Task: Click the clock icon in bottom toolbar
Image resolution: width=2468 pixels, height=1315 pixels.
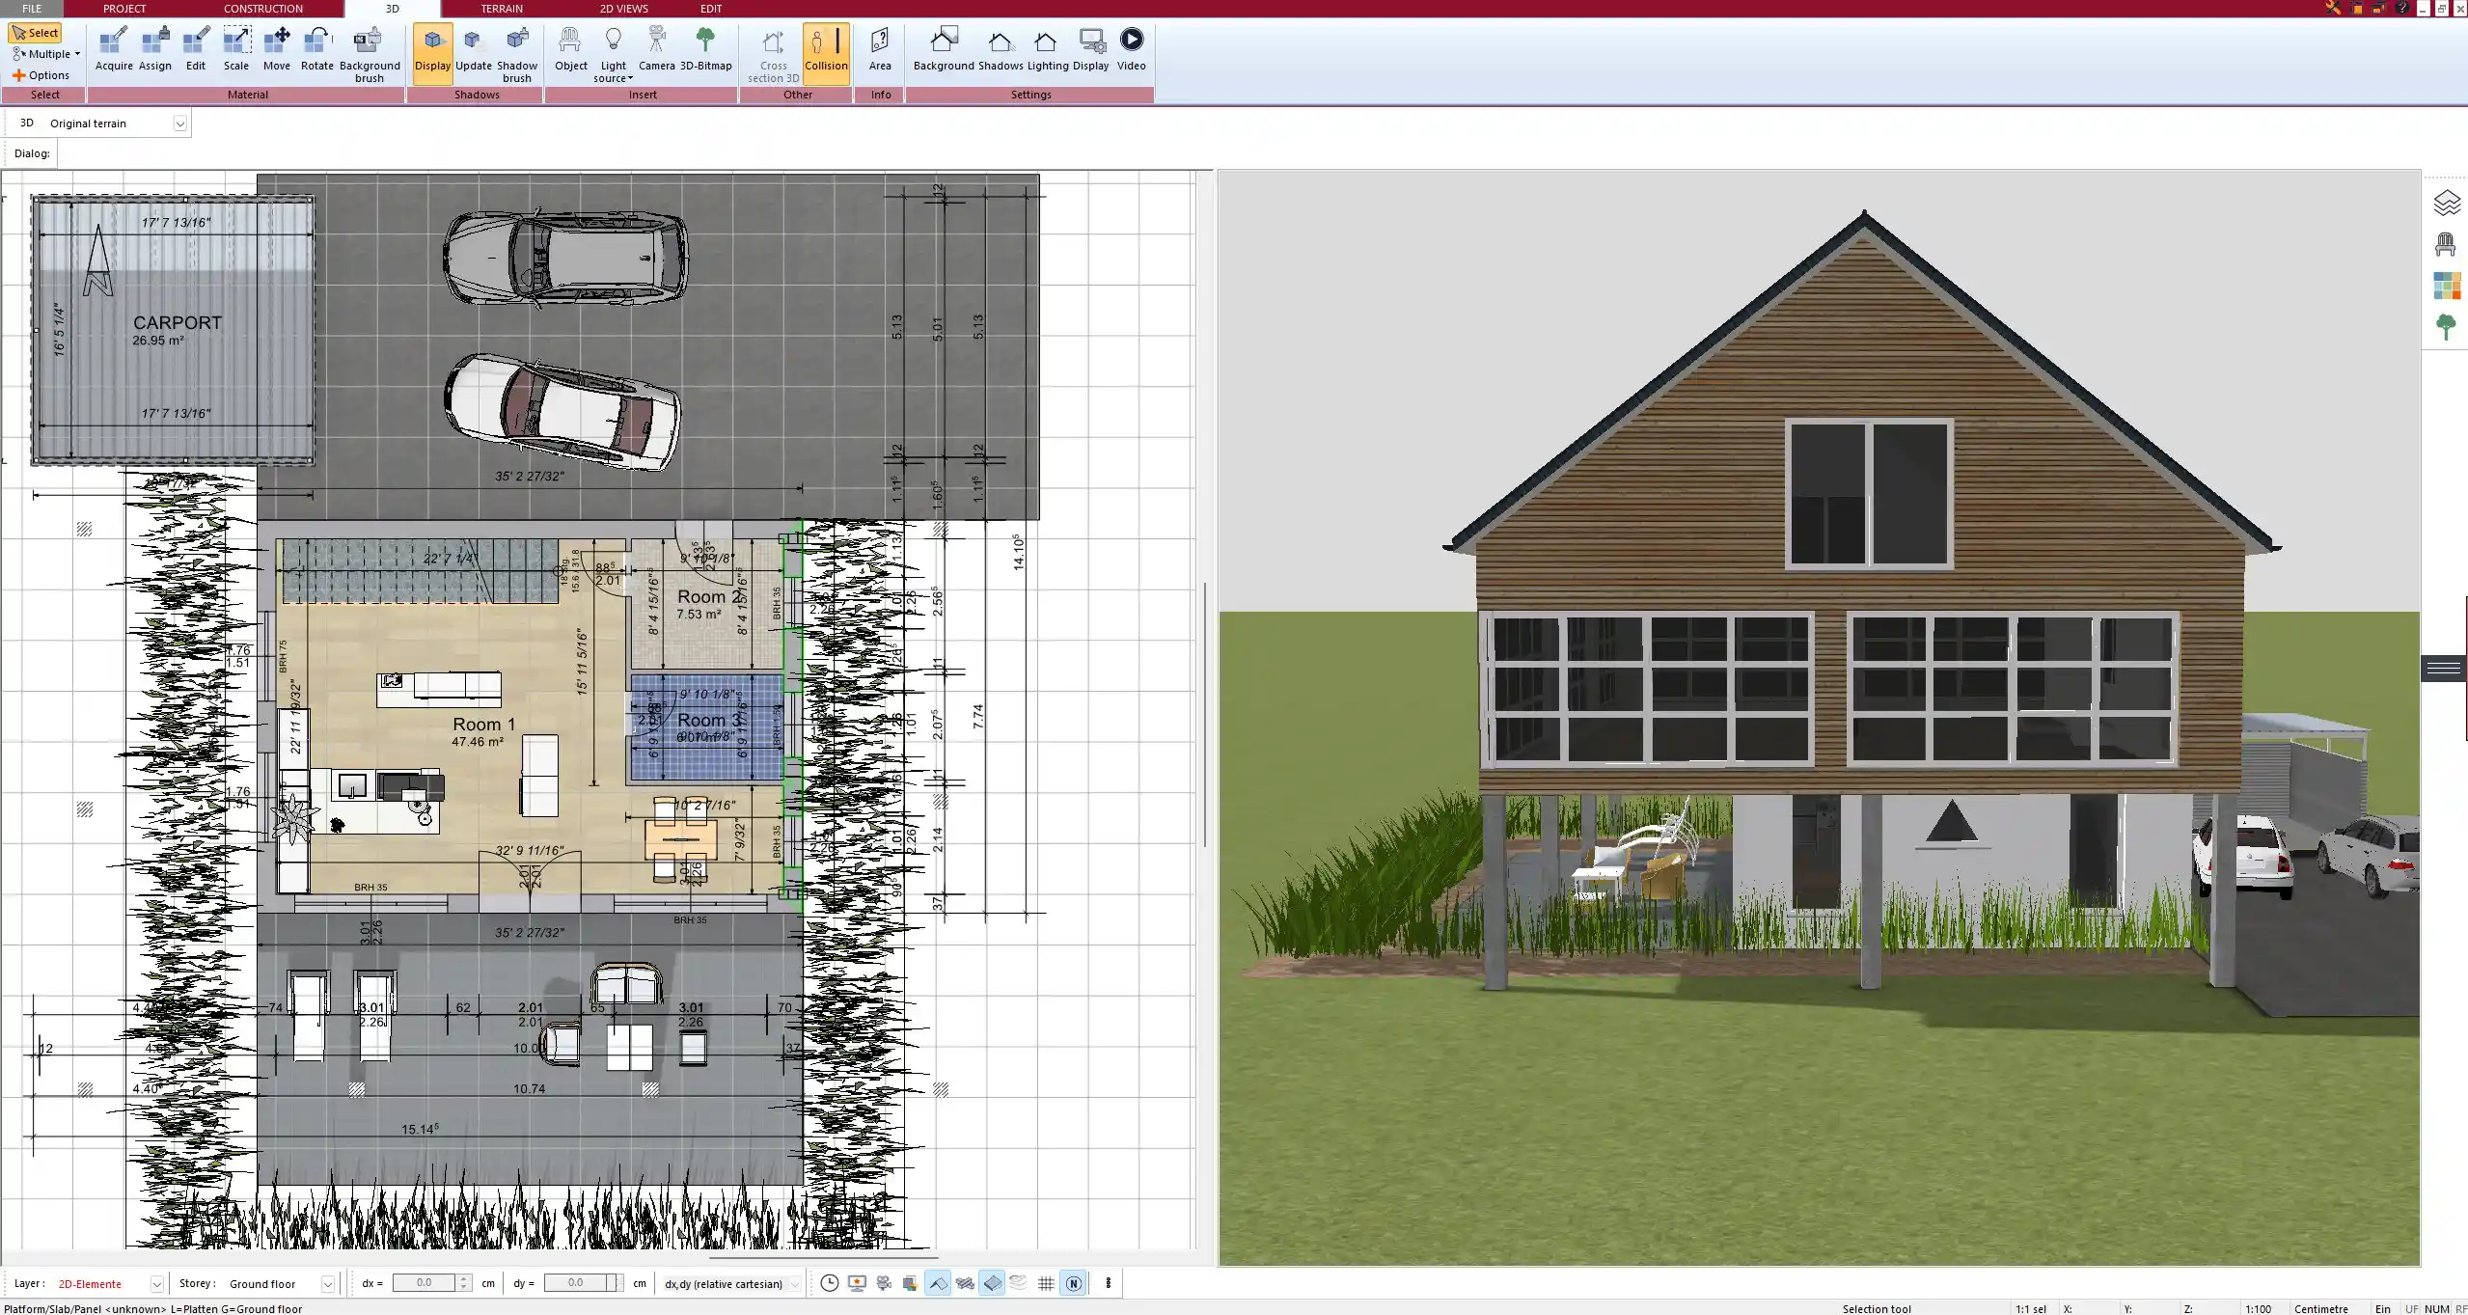Action: click(829, 1283)
